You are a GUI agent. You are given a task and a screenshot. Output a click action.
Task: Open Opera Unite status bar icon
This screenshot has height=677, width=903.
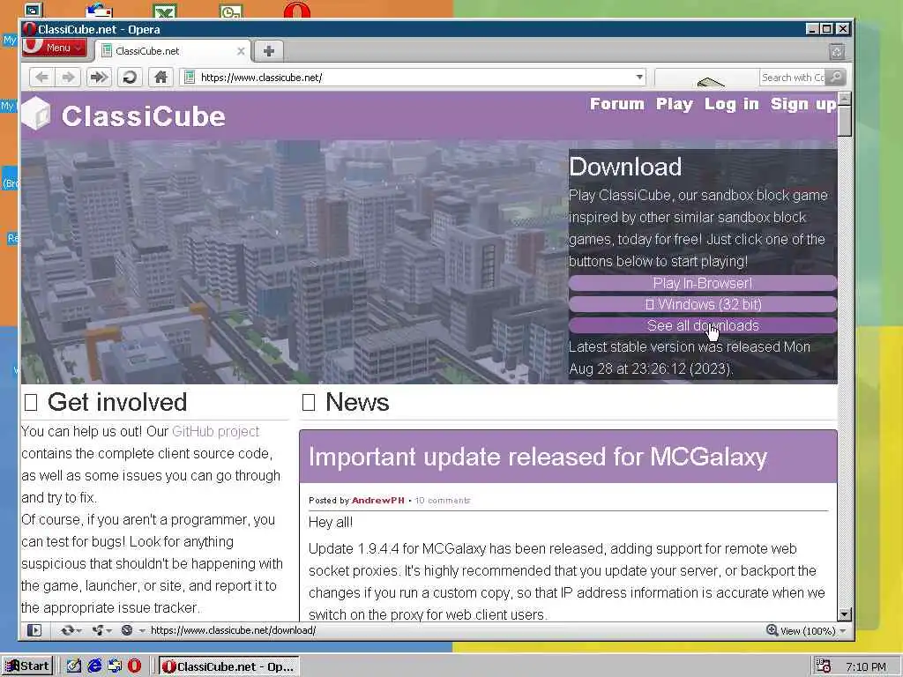(x=98, y=630)
